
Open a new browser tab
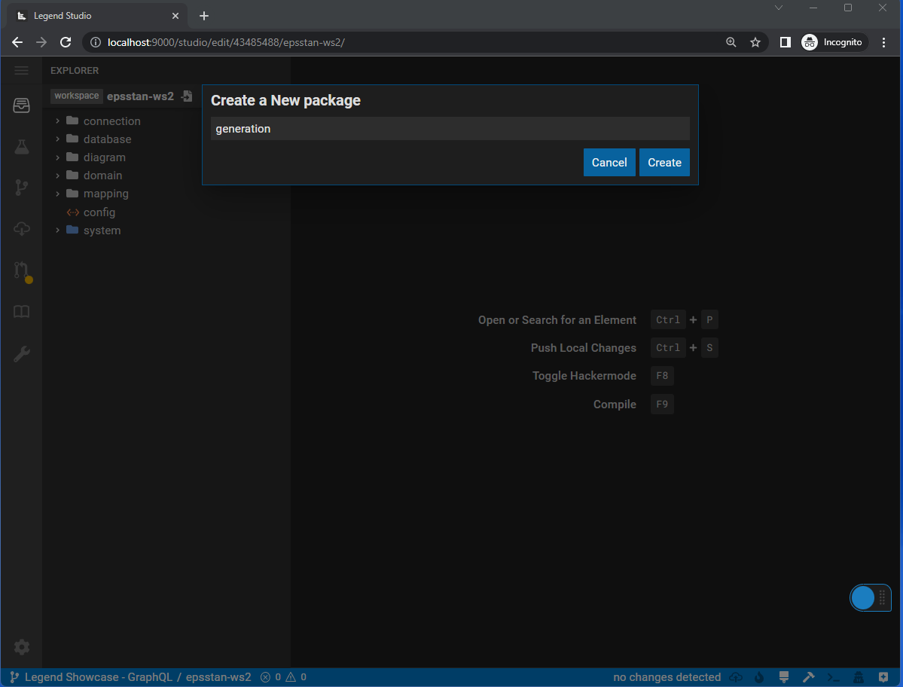[204, 16]
